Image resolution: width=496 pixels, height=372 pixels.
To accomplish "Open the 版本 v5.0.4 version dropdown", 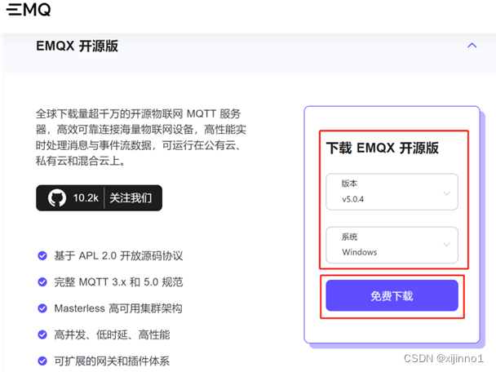I will coord(392,192).
